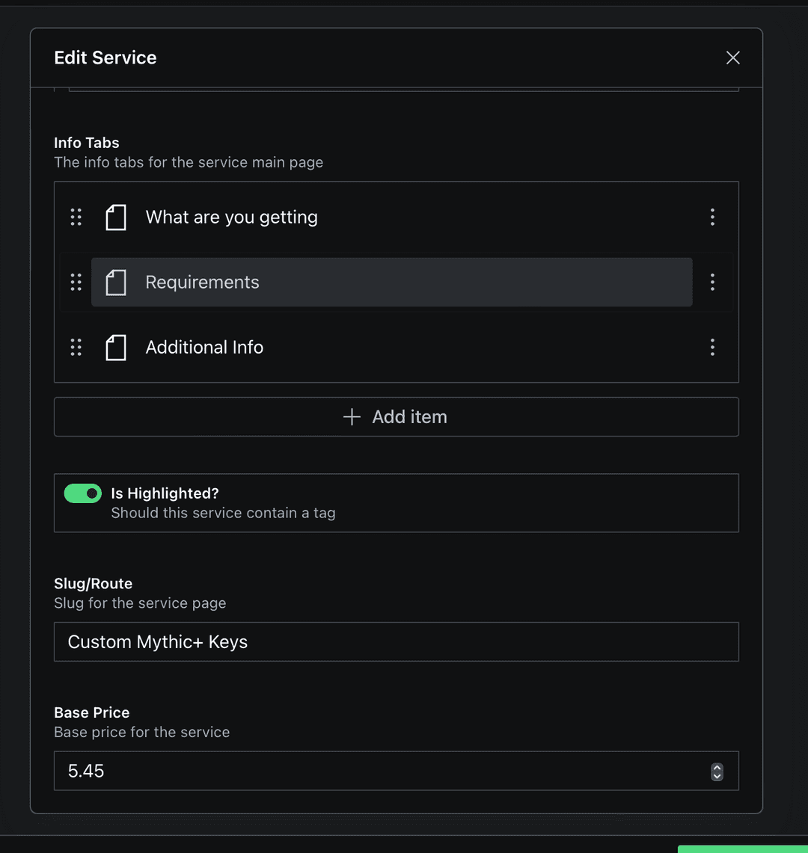The width and height of the screenshot is (808, 853).
Task: Click the plus icon in Add item
Action: tap(352, 417)
